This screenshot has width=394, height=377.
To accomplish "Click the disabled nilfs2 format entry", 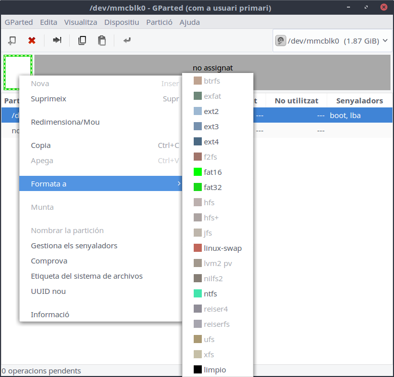I will point(217,279).
